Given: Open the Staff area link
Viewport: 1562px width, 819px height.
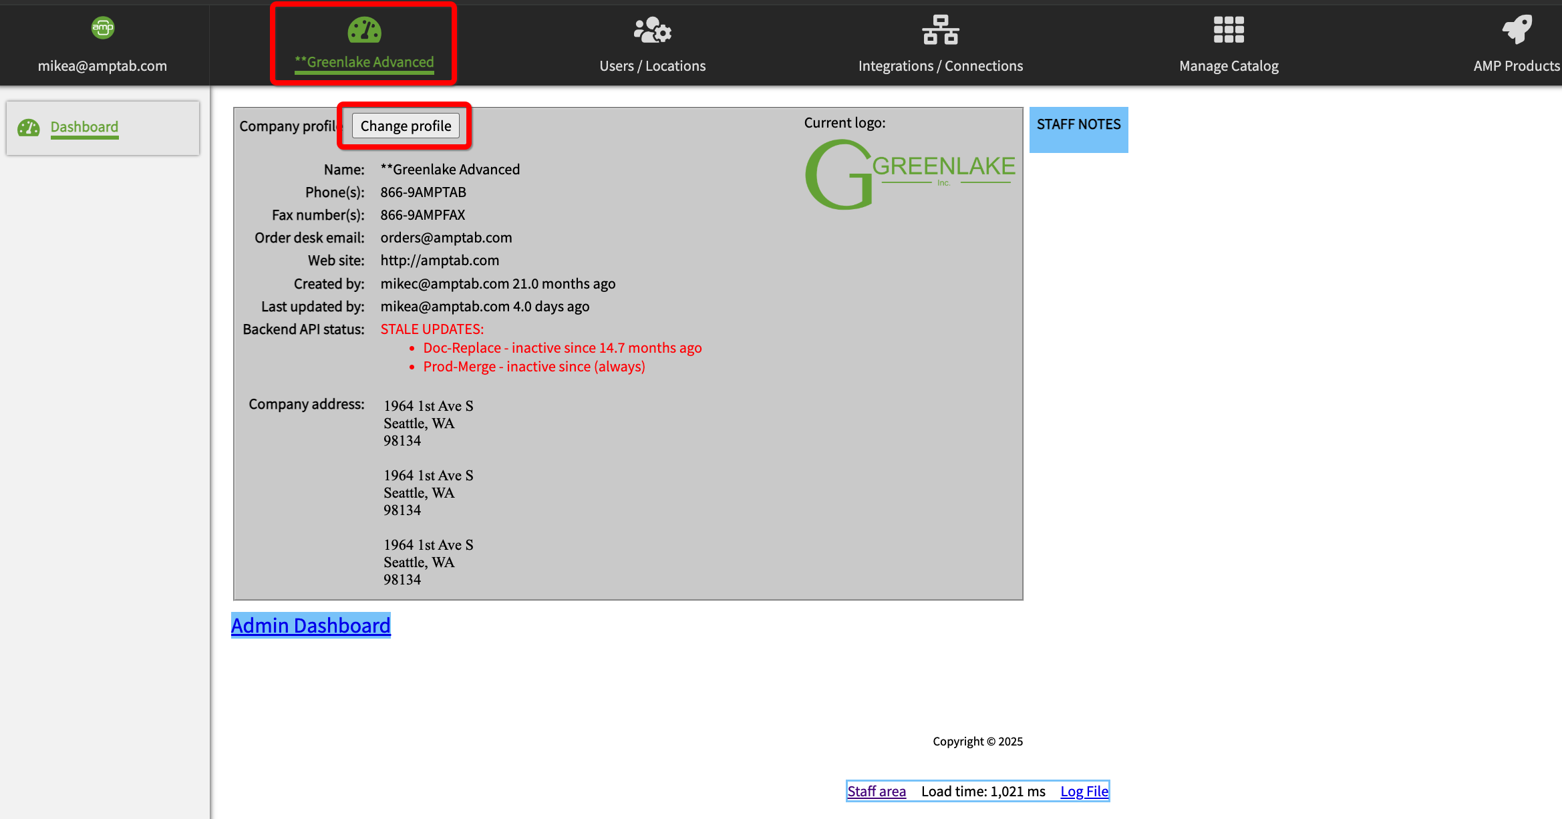Looking at the screenshot, I should (877, 791).
